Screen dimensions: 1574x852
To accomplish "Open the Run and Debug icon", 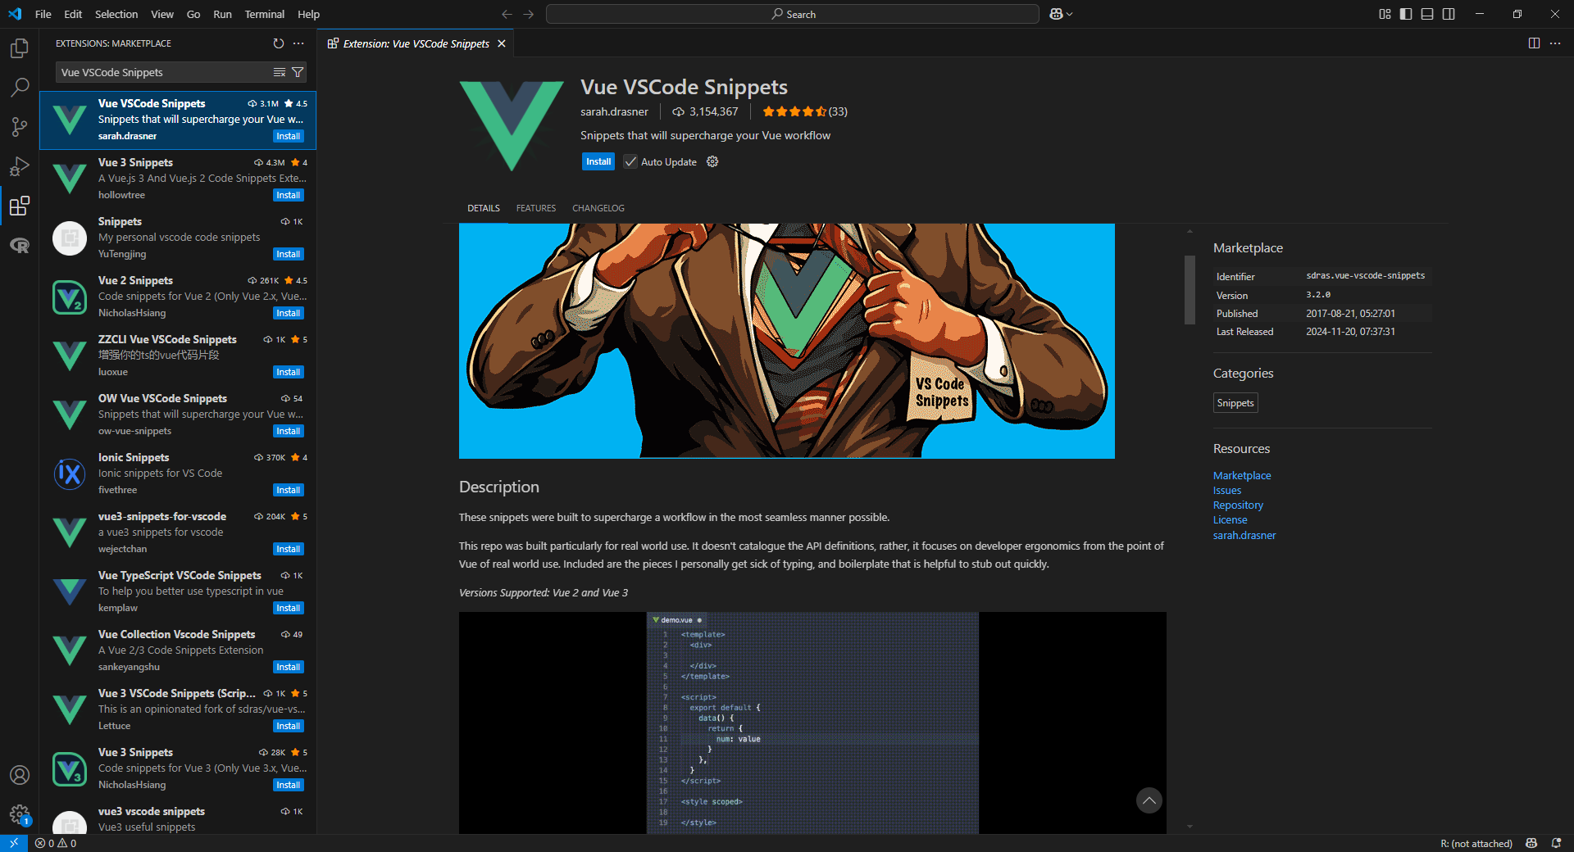I will 19,166.
